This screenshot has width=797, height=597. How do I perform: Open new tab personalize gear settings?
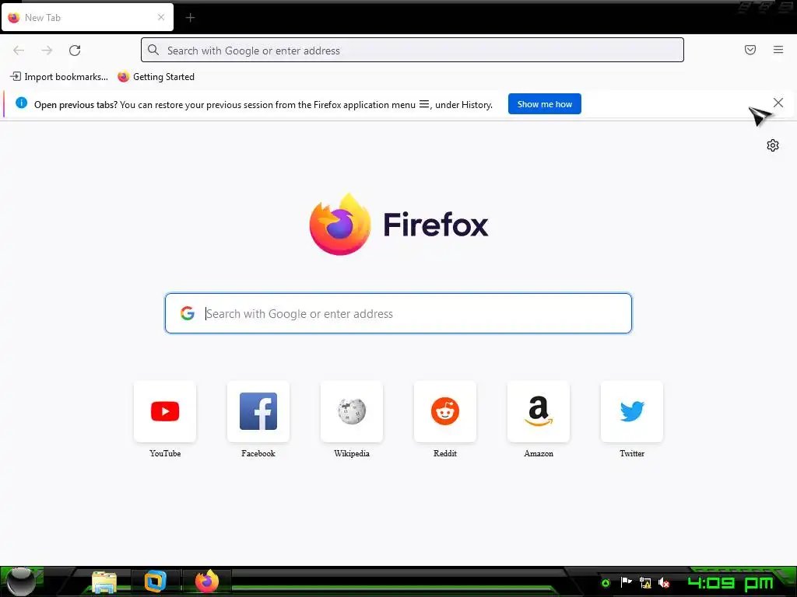[x=773, y=145]
